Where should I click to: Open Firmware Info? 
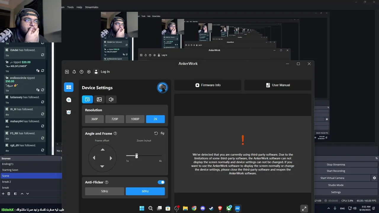208,85
